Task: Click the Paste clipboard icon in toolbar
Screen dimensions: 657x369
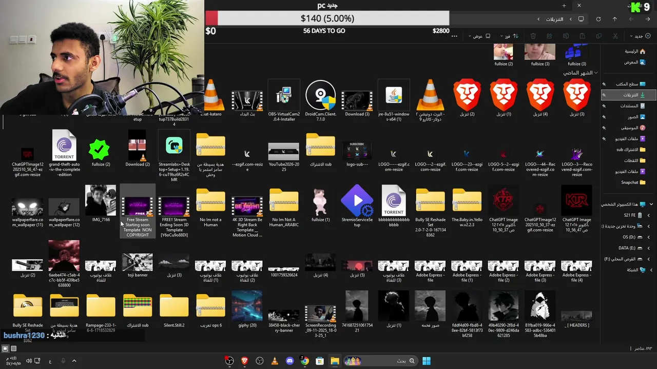Action: coord(582,36)
